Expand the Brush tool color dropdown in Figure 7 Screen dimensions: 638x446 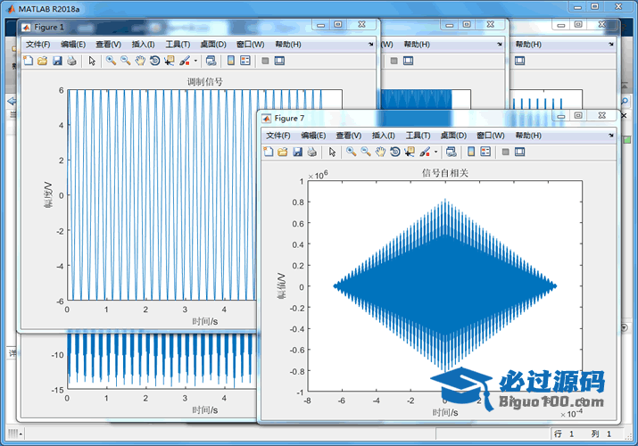click(x=435, y=152)
